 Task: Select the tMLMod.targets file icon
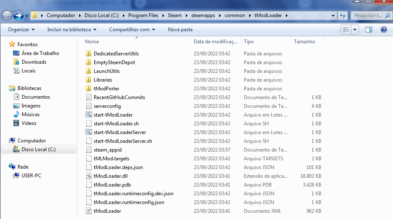pyautogui.click(x=88, y=159)
